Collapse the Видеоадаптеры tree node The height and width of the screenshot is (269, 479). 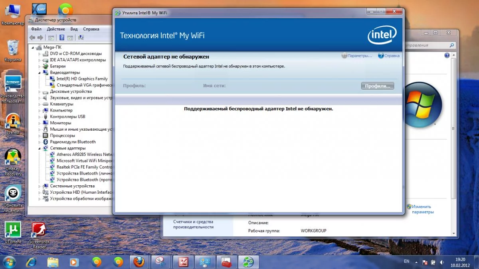[40, 73]
